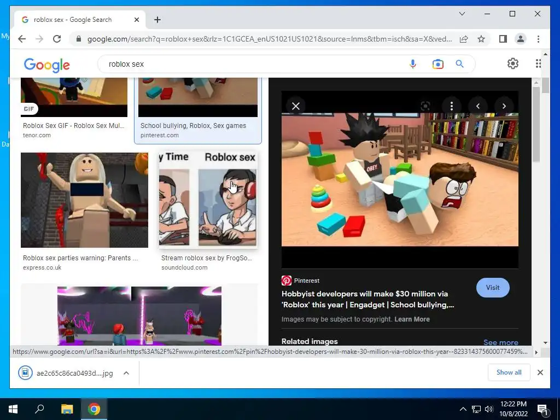This screenshot has width=560, height=420.
Task: Open the Windows Start menu
Action: 13,409
